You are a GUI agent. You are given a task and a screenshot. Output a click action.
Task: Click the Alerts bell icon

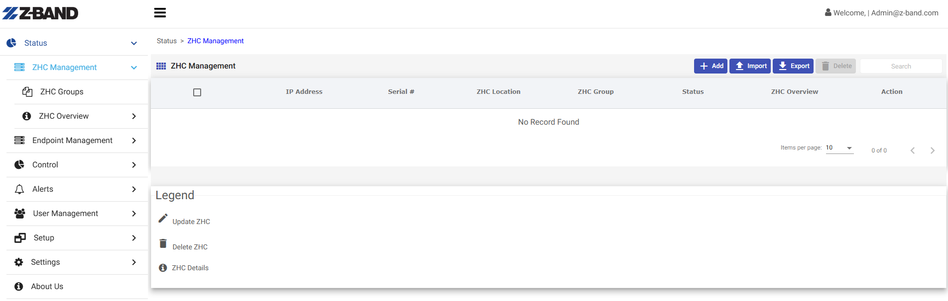tap(19, 189)
